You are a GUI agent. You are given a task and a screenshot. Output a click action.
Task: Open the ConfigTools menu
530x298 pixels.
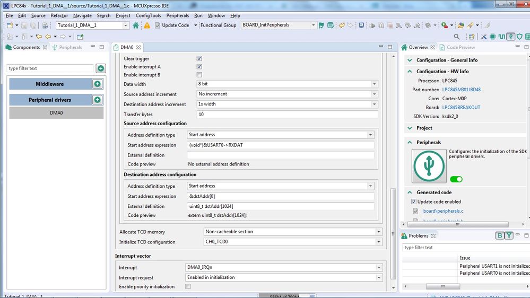point(149,15)
